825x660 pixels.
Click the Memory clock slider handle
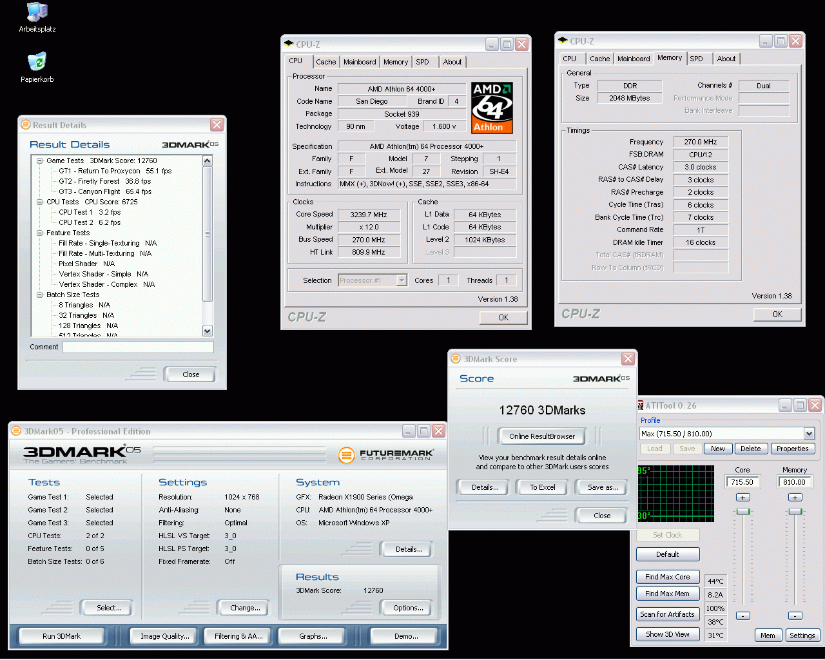pos(795,511)
